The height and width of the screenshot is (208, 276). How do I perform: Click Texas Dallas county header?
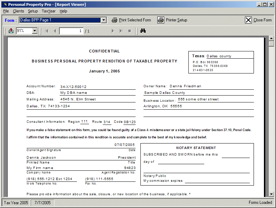(211, 56)
